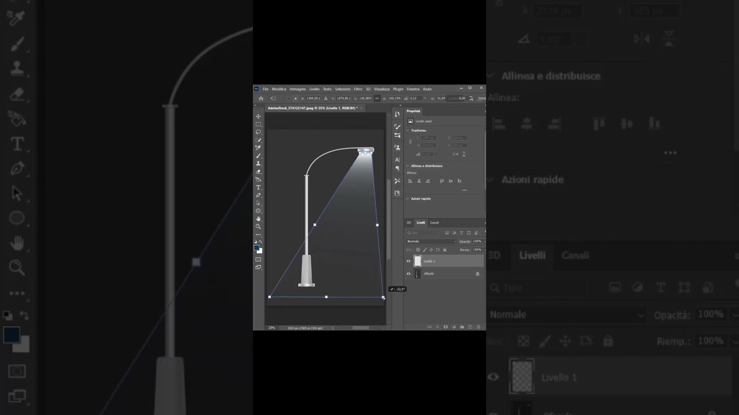Image resolution: width=739 pixels, height=415 pixels.
Task: Open the Riemp. fill value dropdown arrow
Action: click(x=484, y=250)
